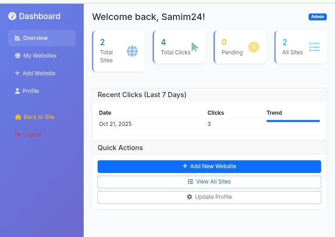Click the cursor icon in Total Clicks card
335x237 pixels.
click(x=194, y=47)
